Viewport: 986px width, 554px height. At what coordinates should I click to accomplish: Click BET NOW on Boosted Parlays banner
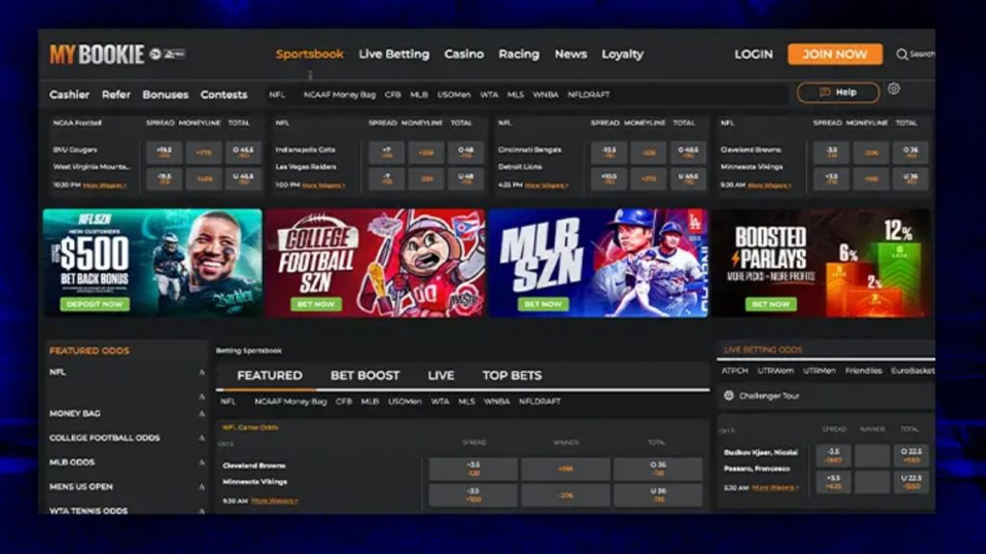tap(770, 304)
